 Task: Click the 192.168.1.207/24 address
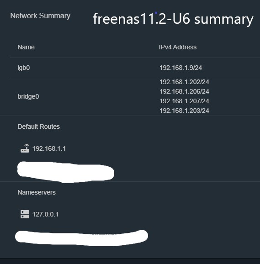184,101
